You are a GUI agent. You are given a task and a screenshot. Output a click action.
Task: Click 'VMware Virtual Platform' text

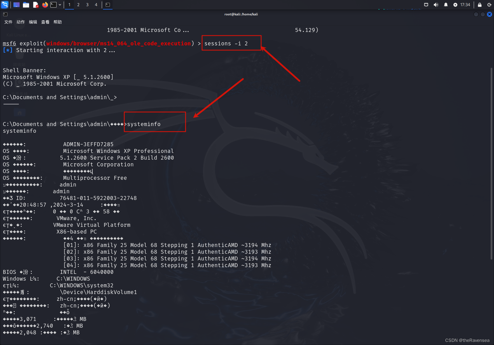92,225
